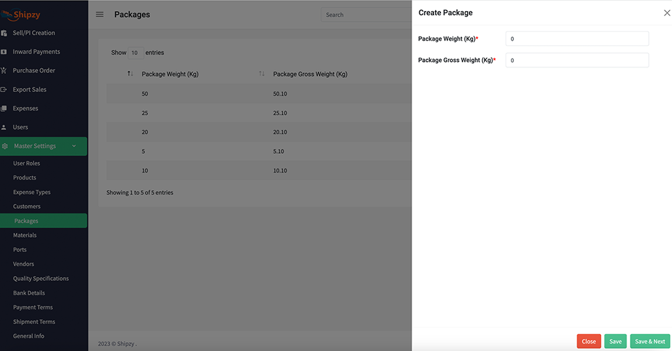The width and height of the screenshot is (672, 351).
Task: Click the Search box
Action: [362, 14]
